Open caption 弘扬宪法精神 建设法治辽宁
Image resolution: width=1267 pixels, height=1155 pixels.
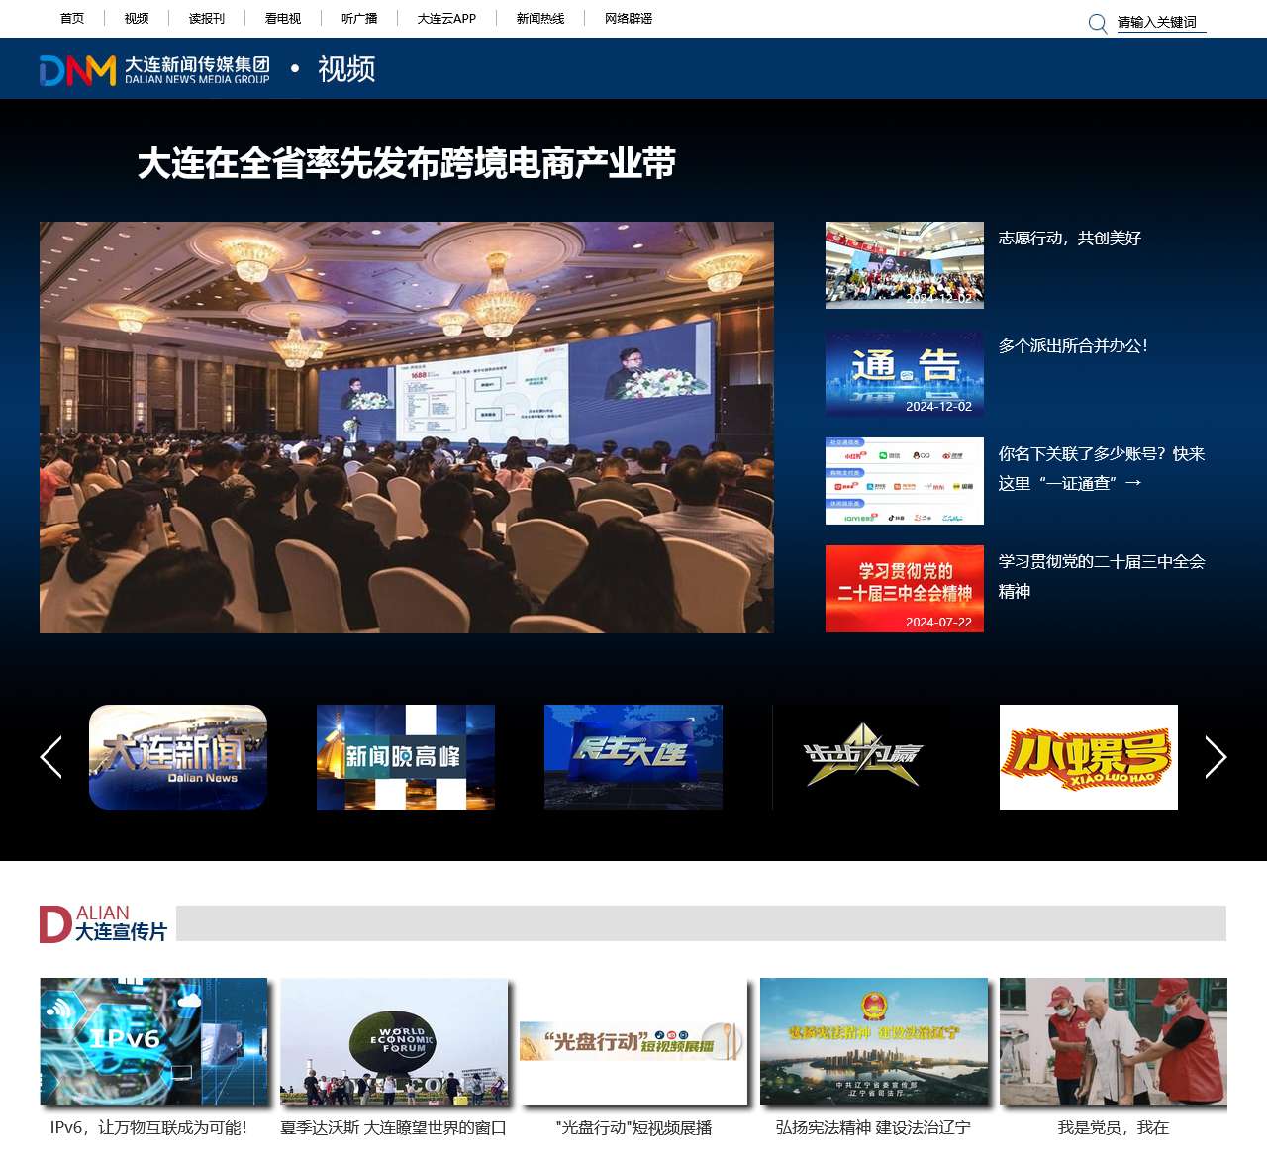click(x=873, y=1127)
